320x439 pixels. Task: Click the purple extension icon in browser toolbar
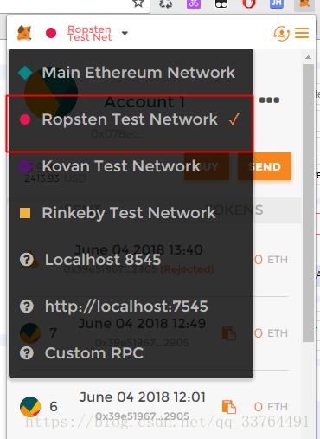[194, 3]
